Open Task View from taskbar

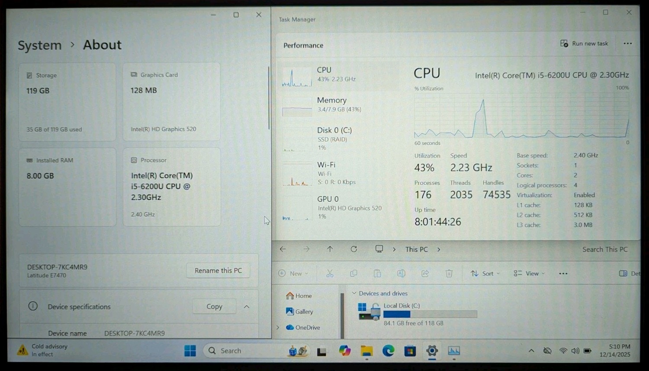pyautogui.click(x=321, y=351)
